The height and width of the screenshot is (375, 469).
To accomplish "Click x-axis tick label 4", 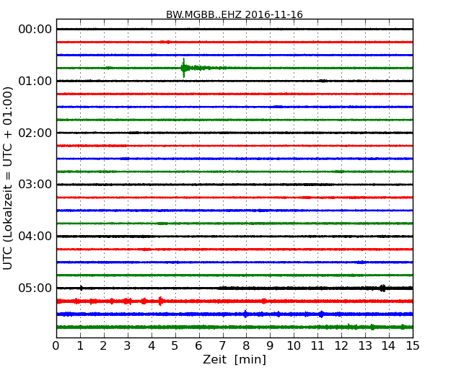I will click(x=152, y=346).
